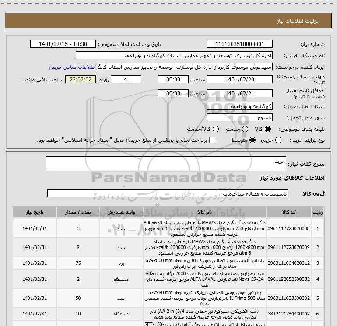Click the price validity date 1401/02/21

pyautogui.click(x=240, y=94)
